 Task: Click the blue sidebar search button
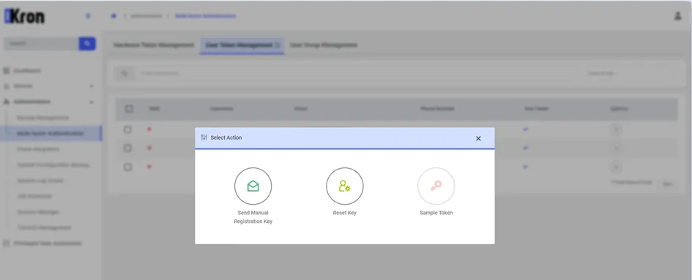click(87, 44)
